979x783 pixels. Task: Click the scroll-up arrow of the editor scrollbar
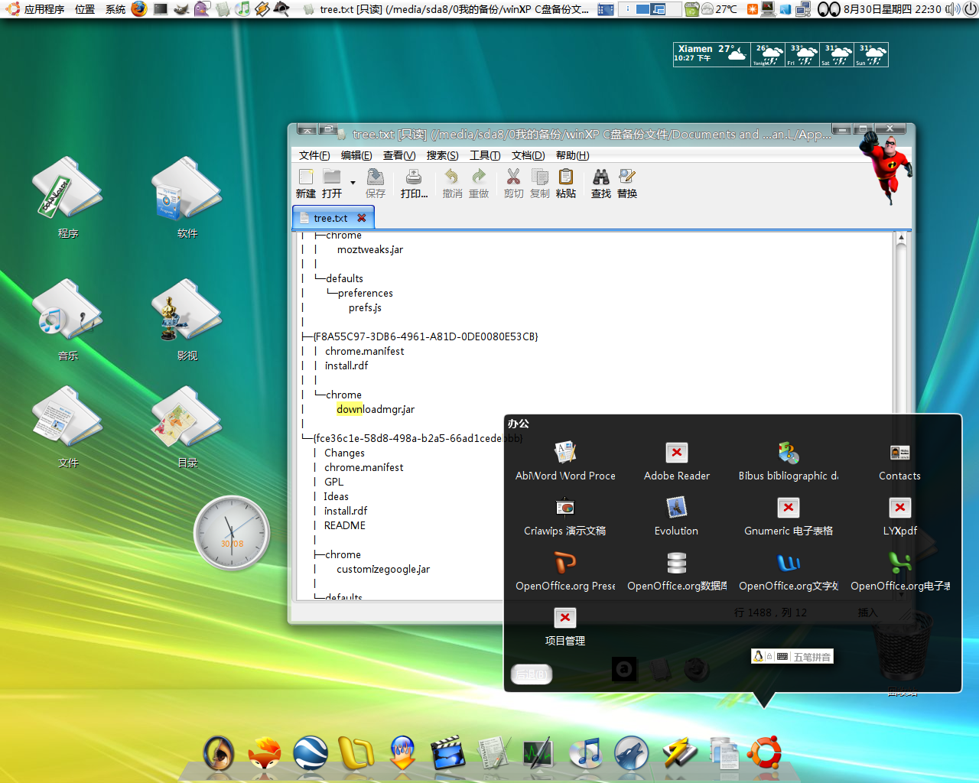click(901, 238)
